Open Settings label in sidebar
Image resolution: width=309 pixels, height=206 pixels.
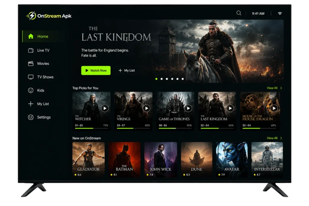44,117
